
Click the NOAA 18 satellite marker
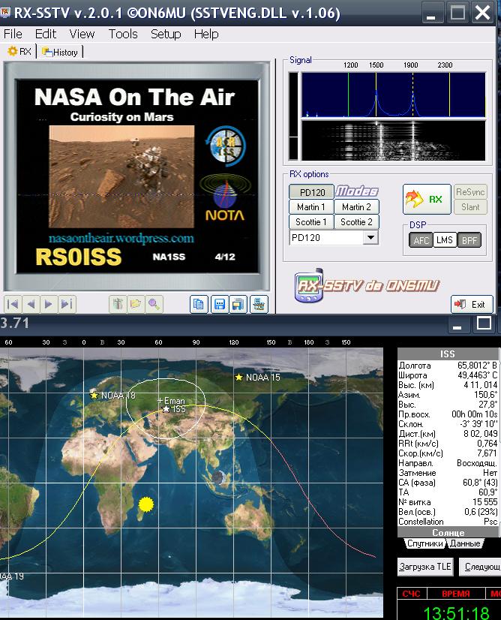pos(94,395)
